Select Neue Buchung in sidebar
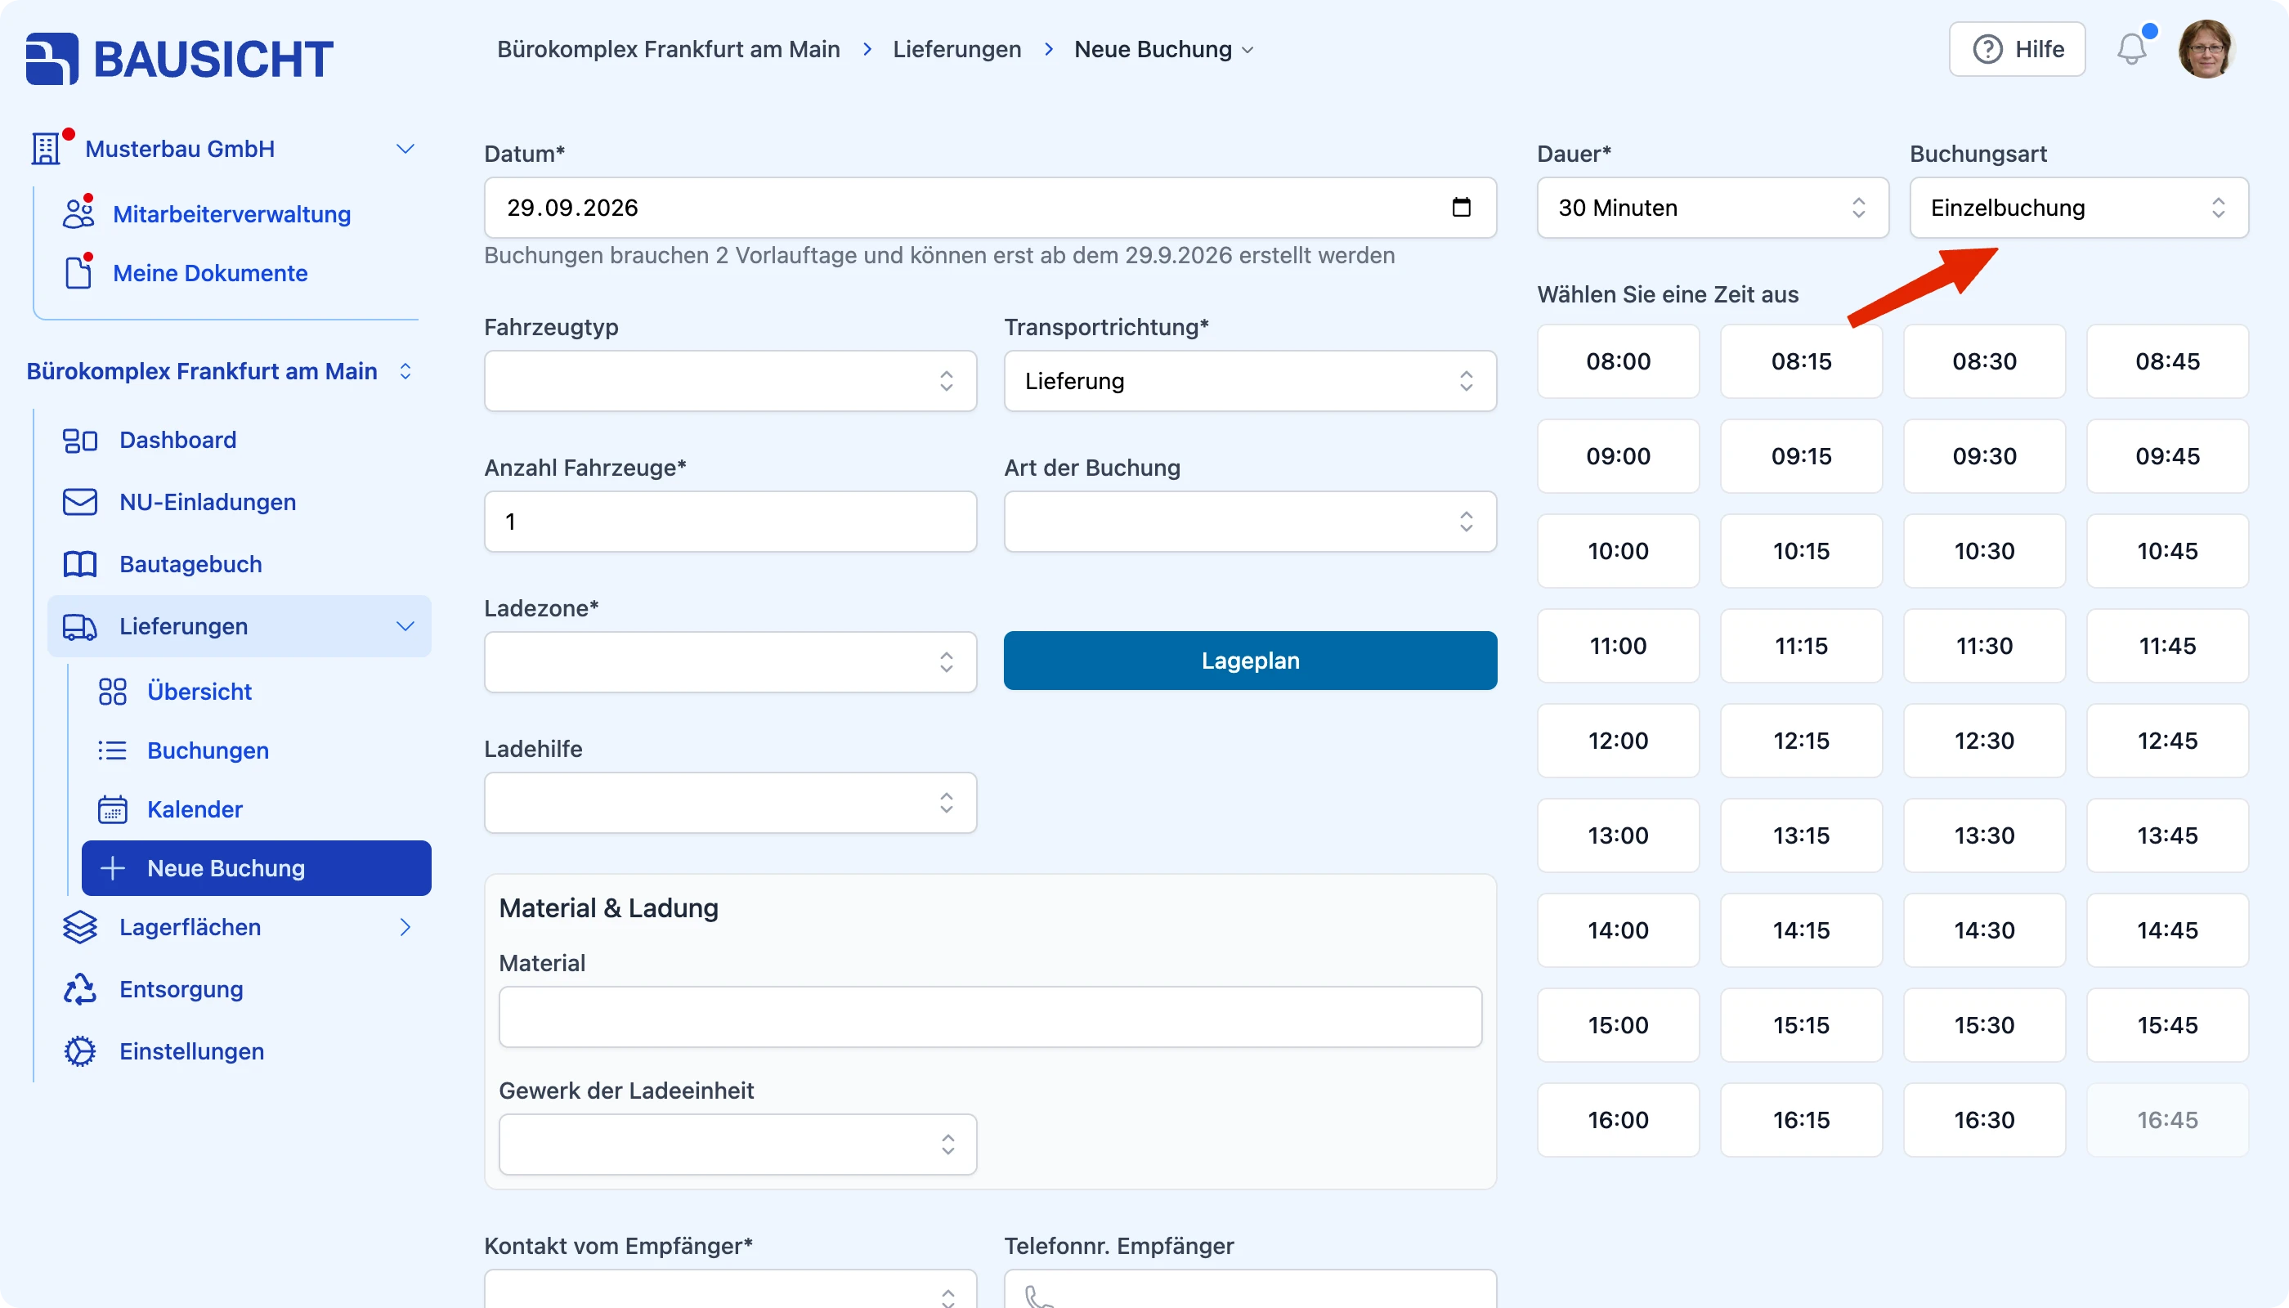The height and width of the screenshot is (1308, 2289). tap(256, 868)
